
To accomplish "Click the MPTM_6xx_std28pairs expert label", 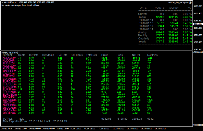I will pyautogui.click(x=178, y=3).
